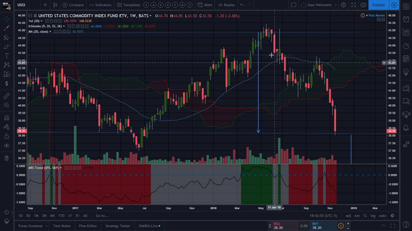The image size is (412, 231).
Task: Expand the Vol (30) indicator menu
Action: [x=41, y=21]
